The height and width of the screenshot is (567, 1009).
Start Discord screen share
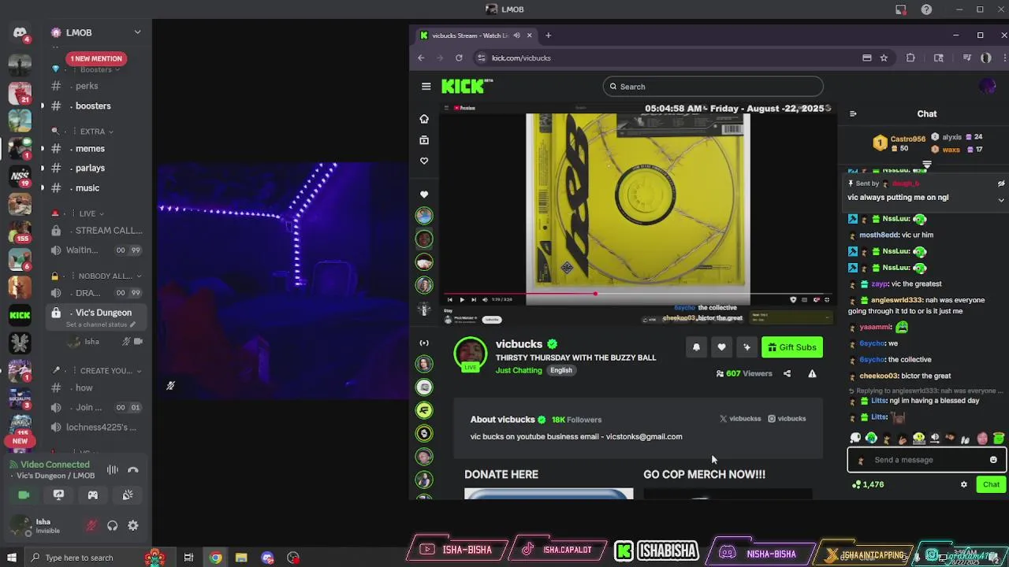[58, 495]
